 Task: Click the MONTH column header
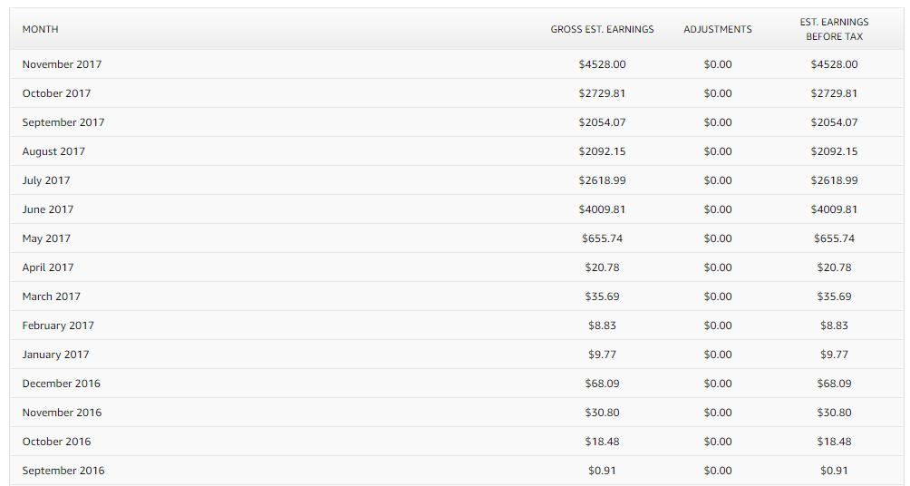[40, 29]
